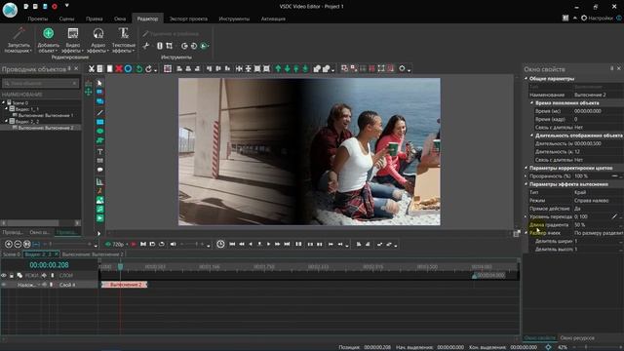Toggle the loop playback icon

(x=162, y=244)
